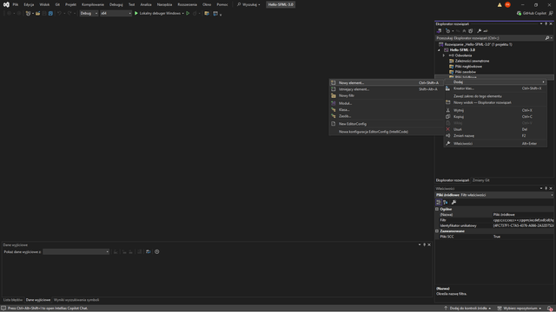Select 'Zasób...' from the submenu
The image size is (556, 312).
point(386,116)
